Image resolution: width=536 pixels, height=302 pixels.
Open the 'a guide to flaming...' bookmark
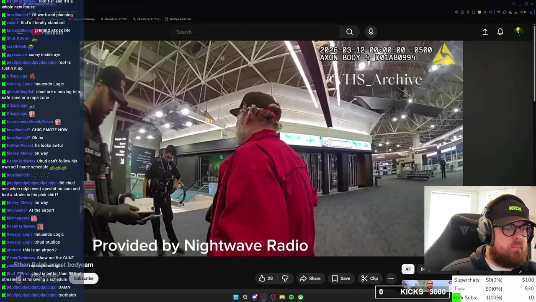coord(82,19)
